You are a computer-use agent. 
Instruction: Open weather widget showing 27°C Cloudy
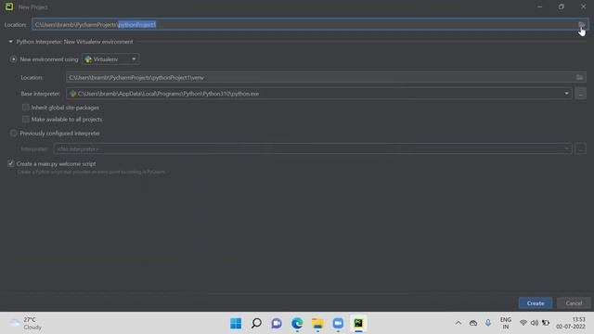tap(26, 323)
